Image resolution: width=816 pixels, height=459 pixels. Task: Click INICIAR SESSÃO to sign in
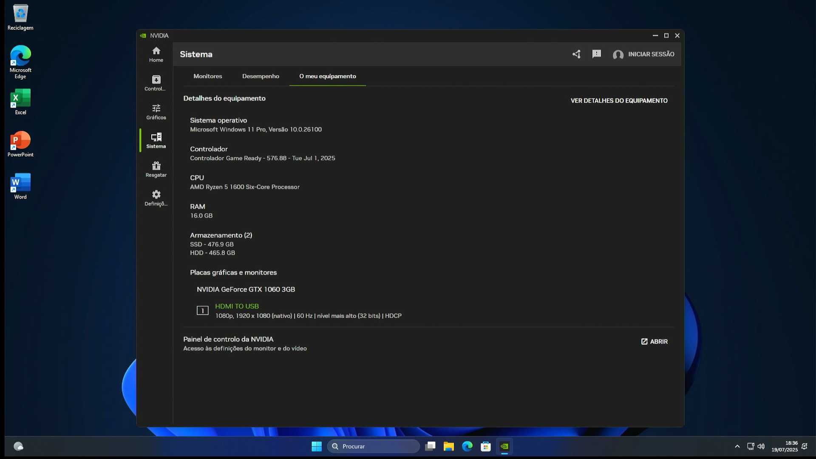click(651, 54)
